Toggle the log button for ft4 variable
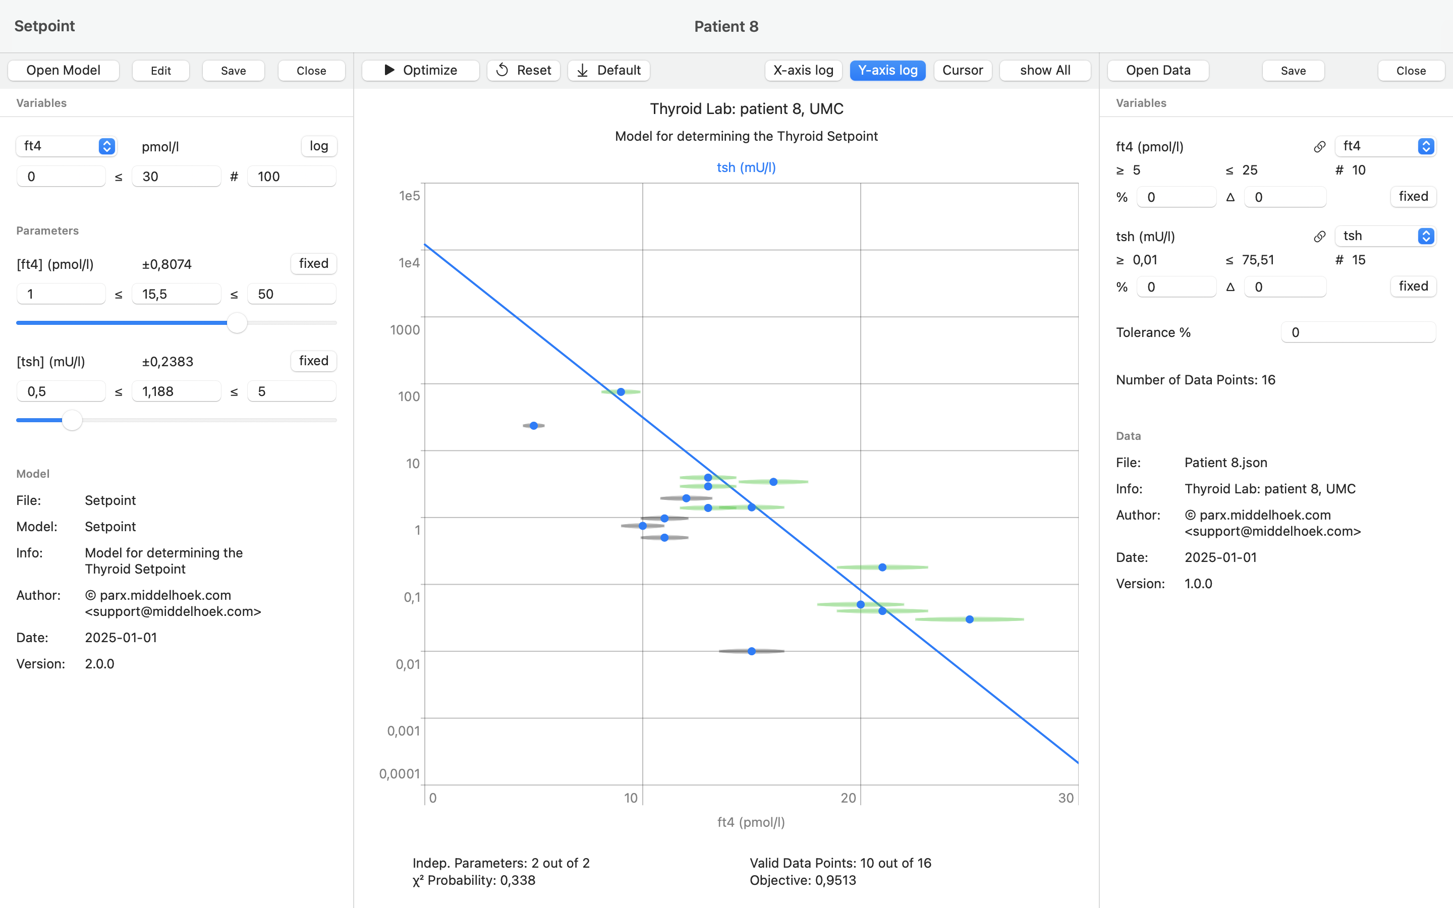Screen dimensions: 1453x908 pyautogui.click(x=319, y=146)
